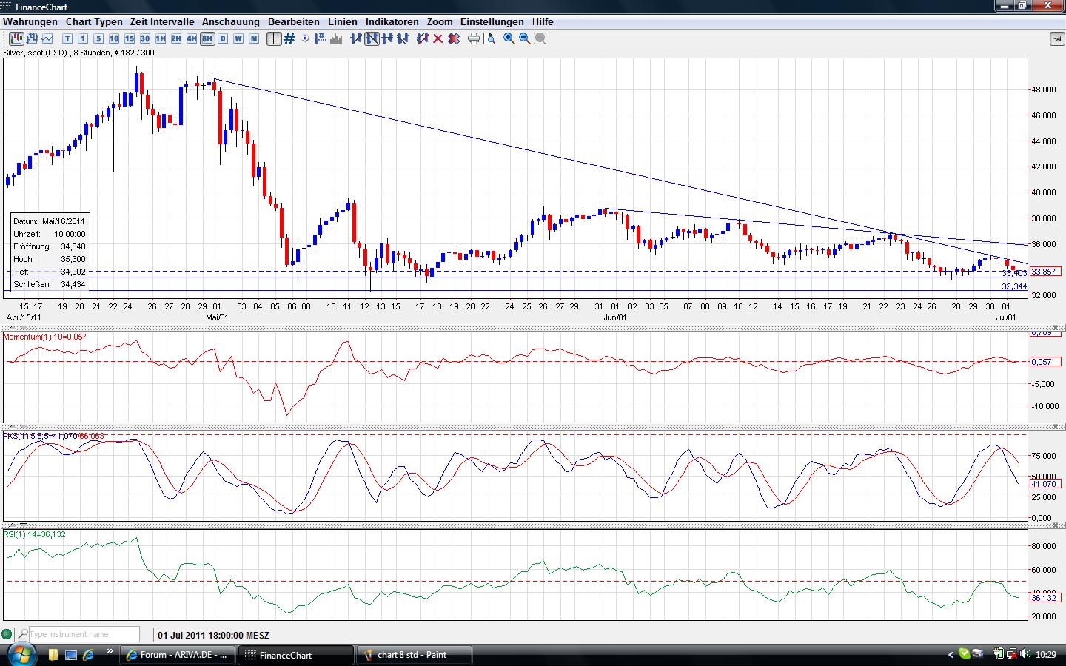Click the price scale icon
1066x666 pixels.
(322, 38)
